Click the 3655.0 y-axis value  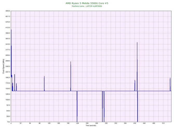[x=8, y=39]
